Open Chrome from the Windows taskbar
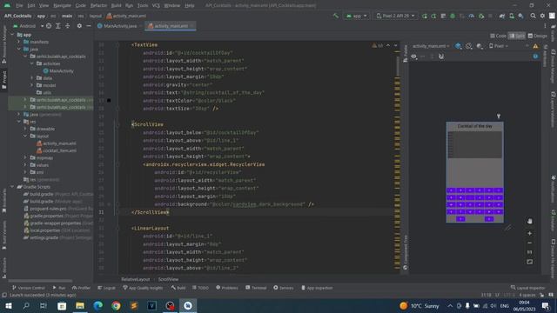 [116, 305]
